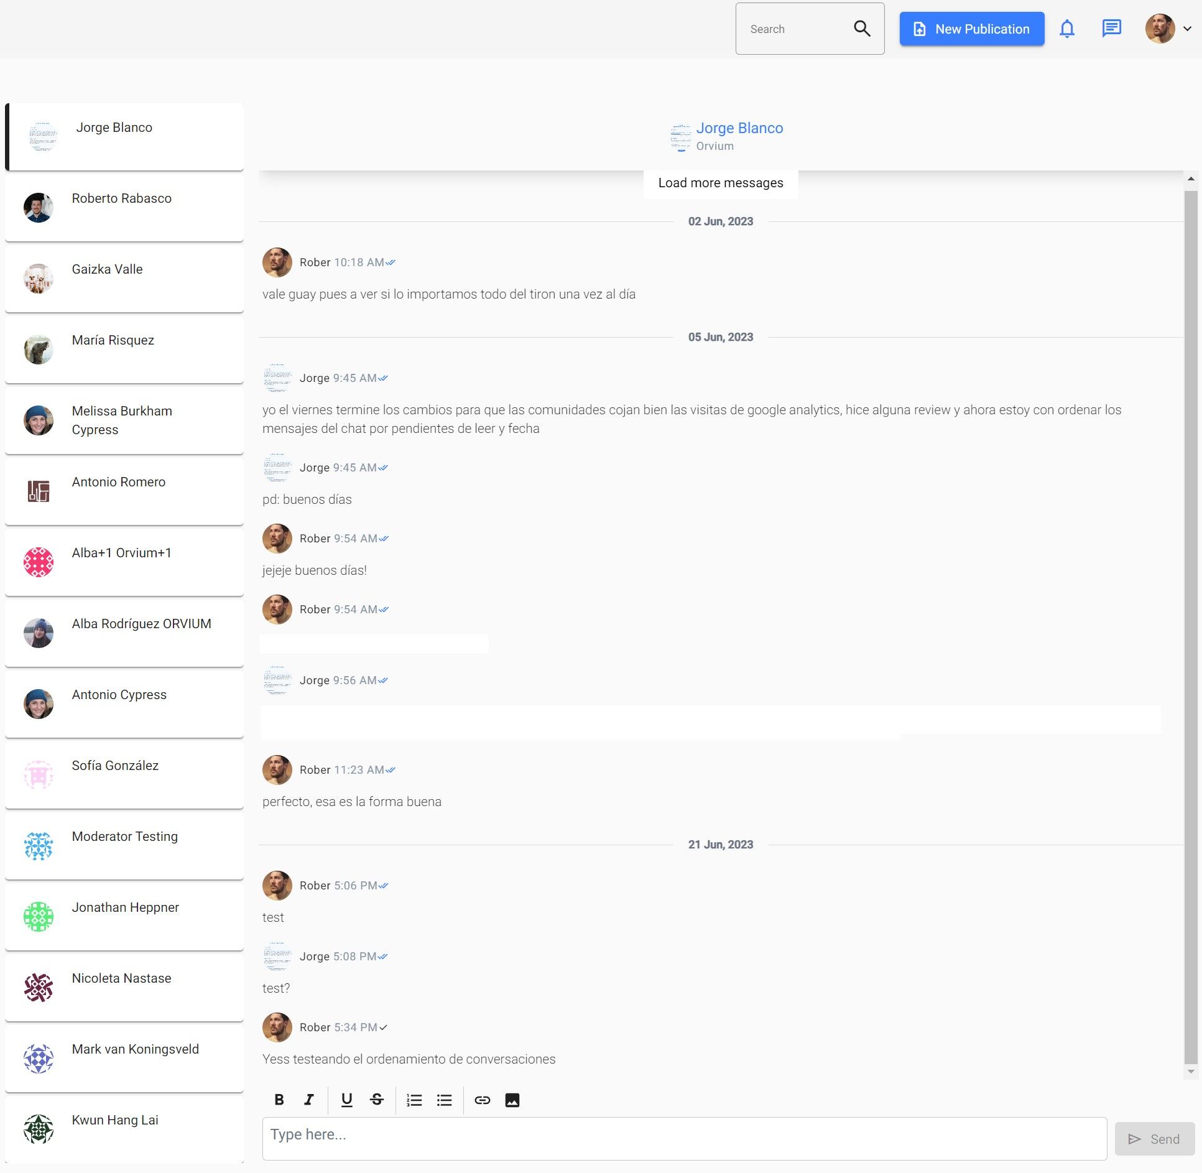Expand the account dropdown chevron
Image resolution: width=1202 pixels, height=1173 pixels.
1187,29
